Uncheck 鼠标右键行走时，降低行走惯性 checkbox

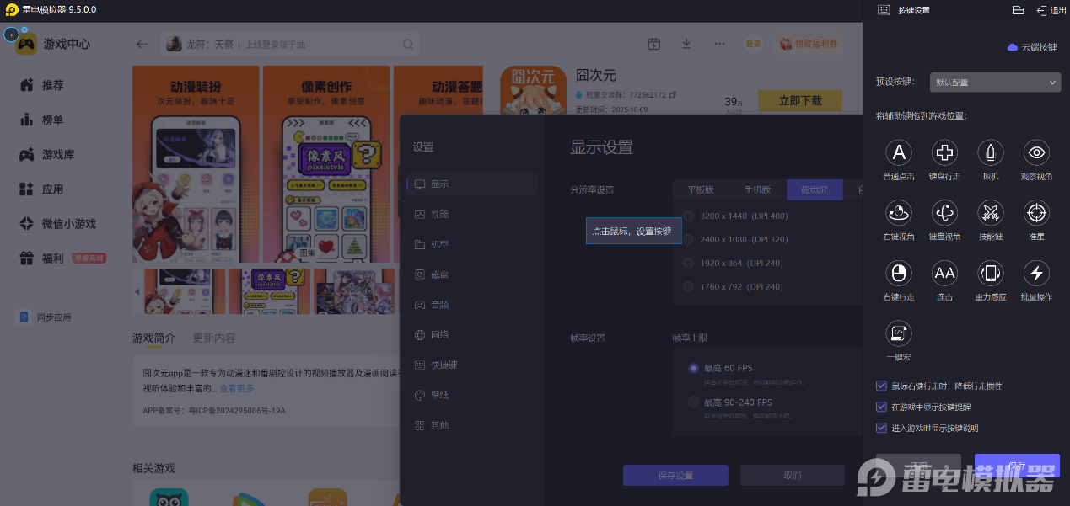pos(882,386)
